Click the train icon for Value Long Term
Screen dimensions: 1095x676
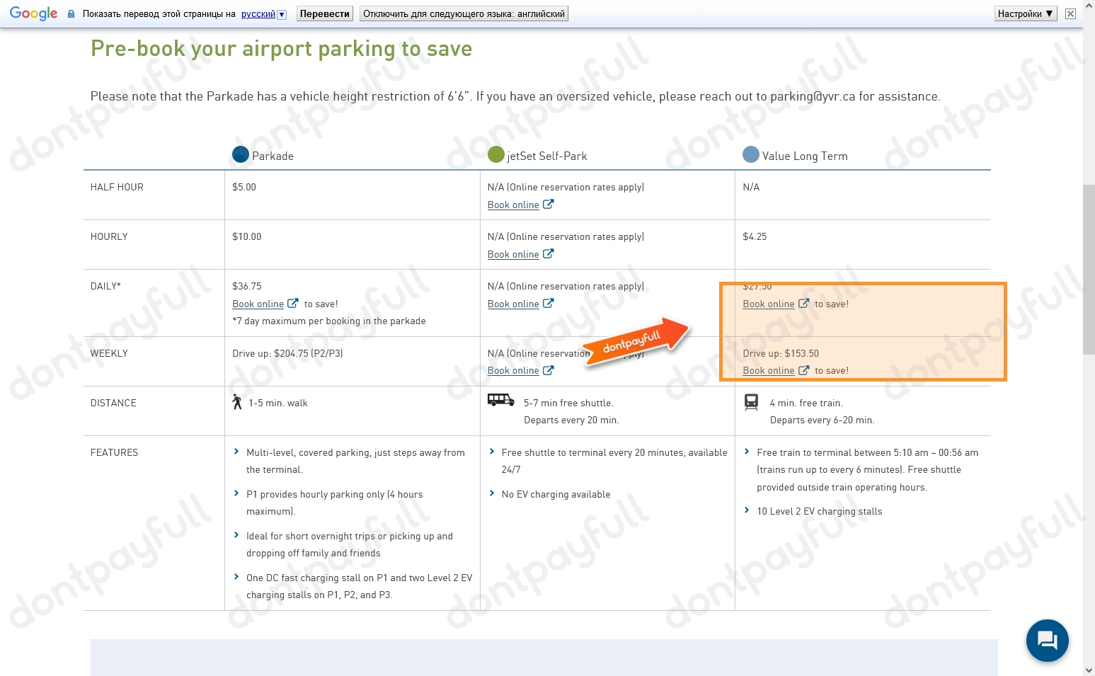coord(752,402)
